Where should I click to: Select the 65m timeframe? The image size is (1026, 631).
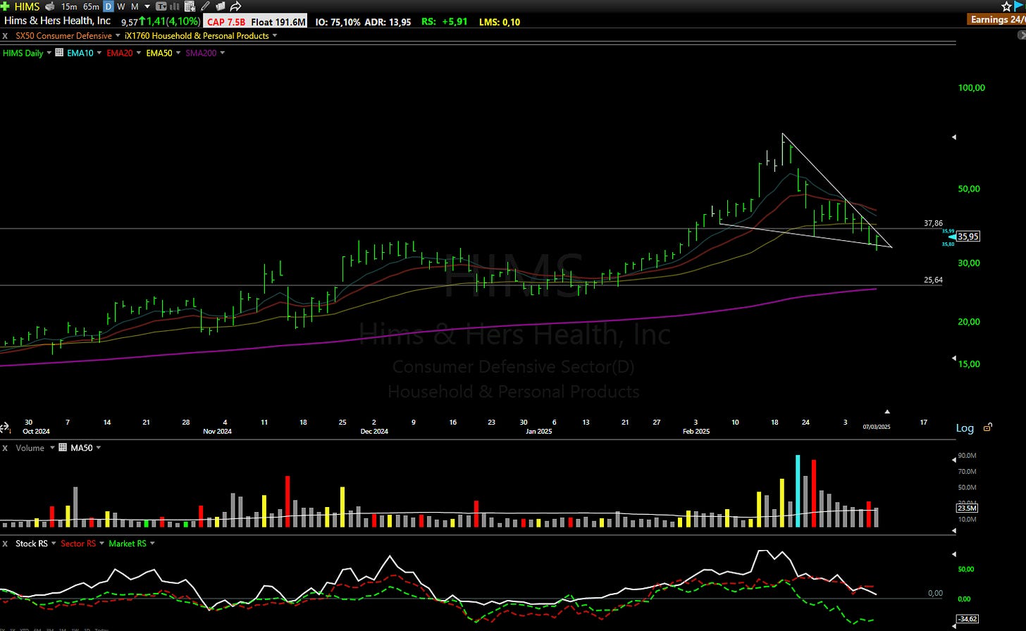91,6
